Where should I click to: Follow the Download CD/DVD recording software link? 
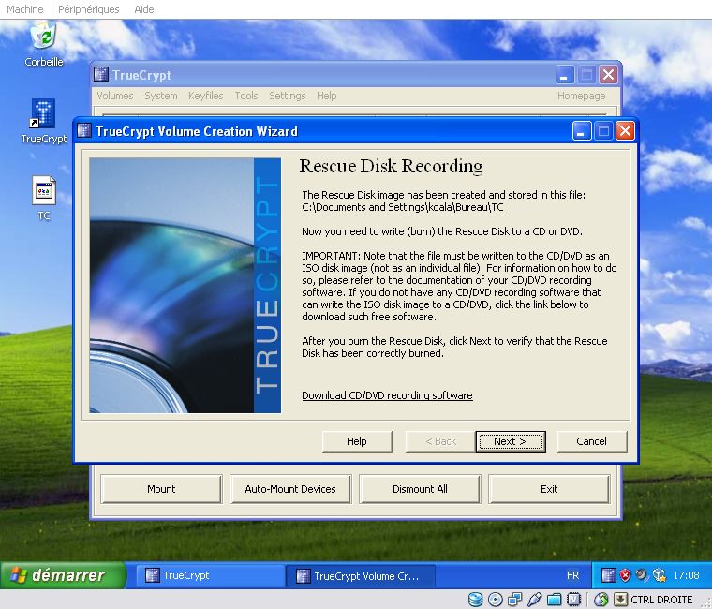coord(387,395)
